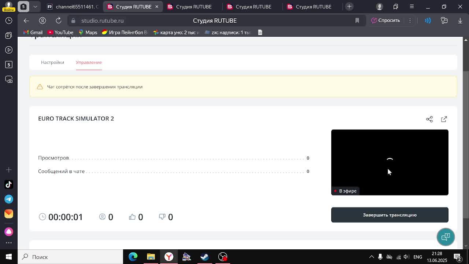Open the YouTube bookmark
This screenshot has width=469, height=264.
60,32
